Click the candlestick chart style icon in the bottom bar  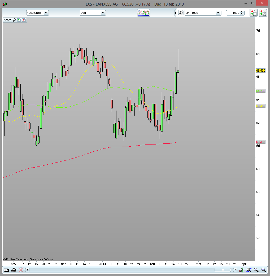pos(241,270)
